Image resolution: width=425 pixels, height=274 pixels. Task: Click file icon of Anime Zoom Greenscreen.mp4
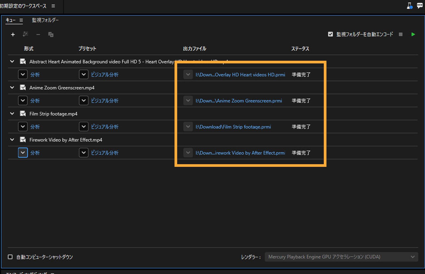(23, 88)
